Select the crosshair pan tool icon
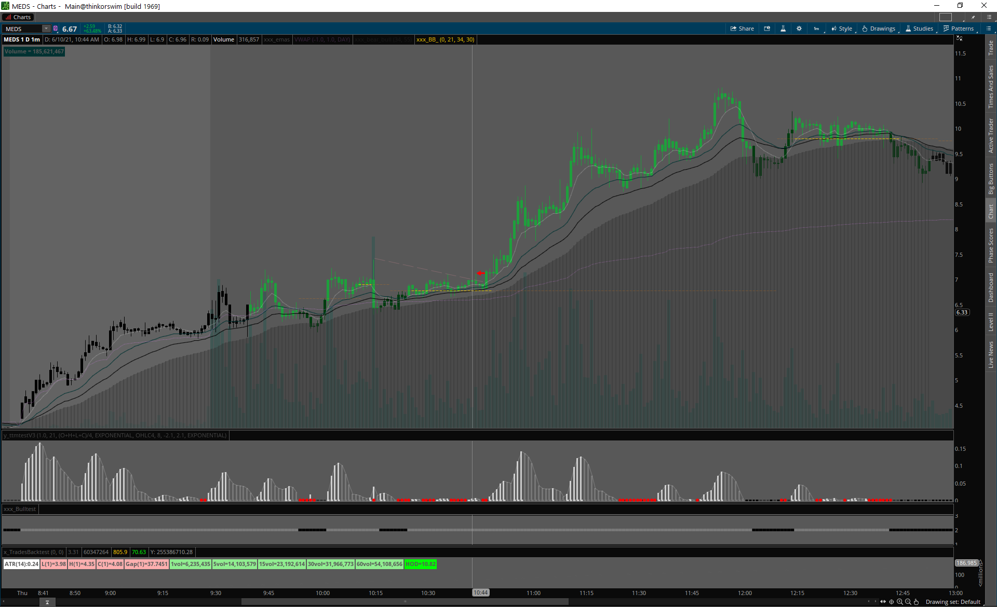This screenshot has width=997, height=607. tap(892, 602)
